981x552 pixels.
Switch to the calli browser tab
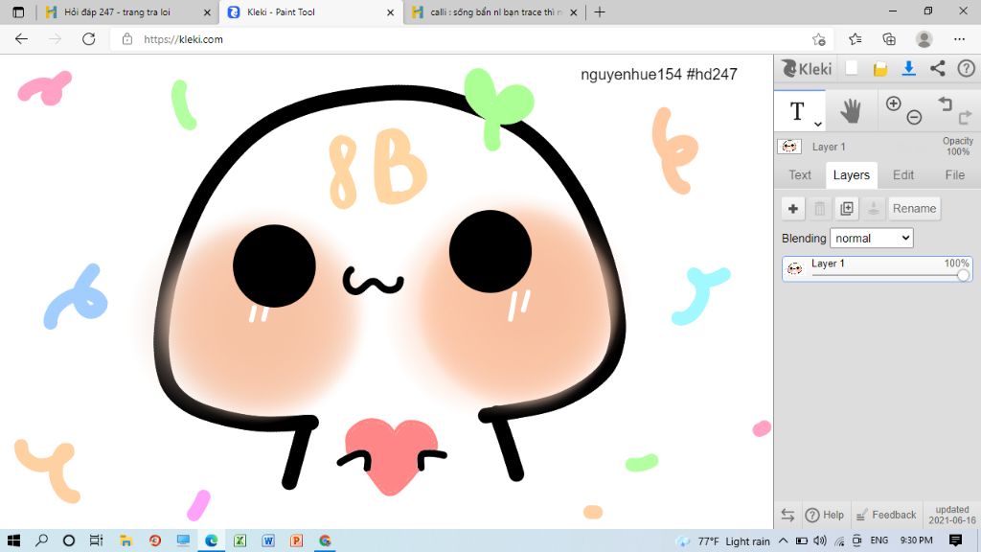pyautogui.click(x=495, y=11)
